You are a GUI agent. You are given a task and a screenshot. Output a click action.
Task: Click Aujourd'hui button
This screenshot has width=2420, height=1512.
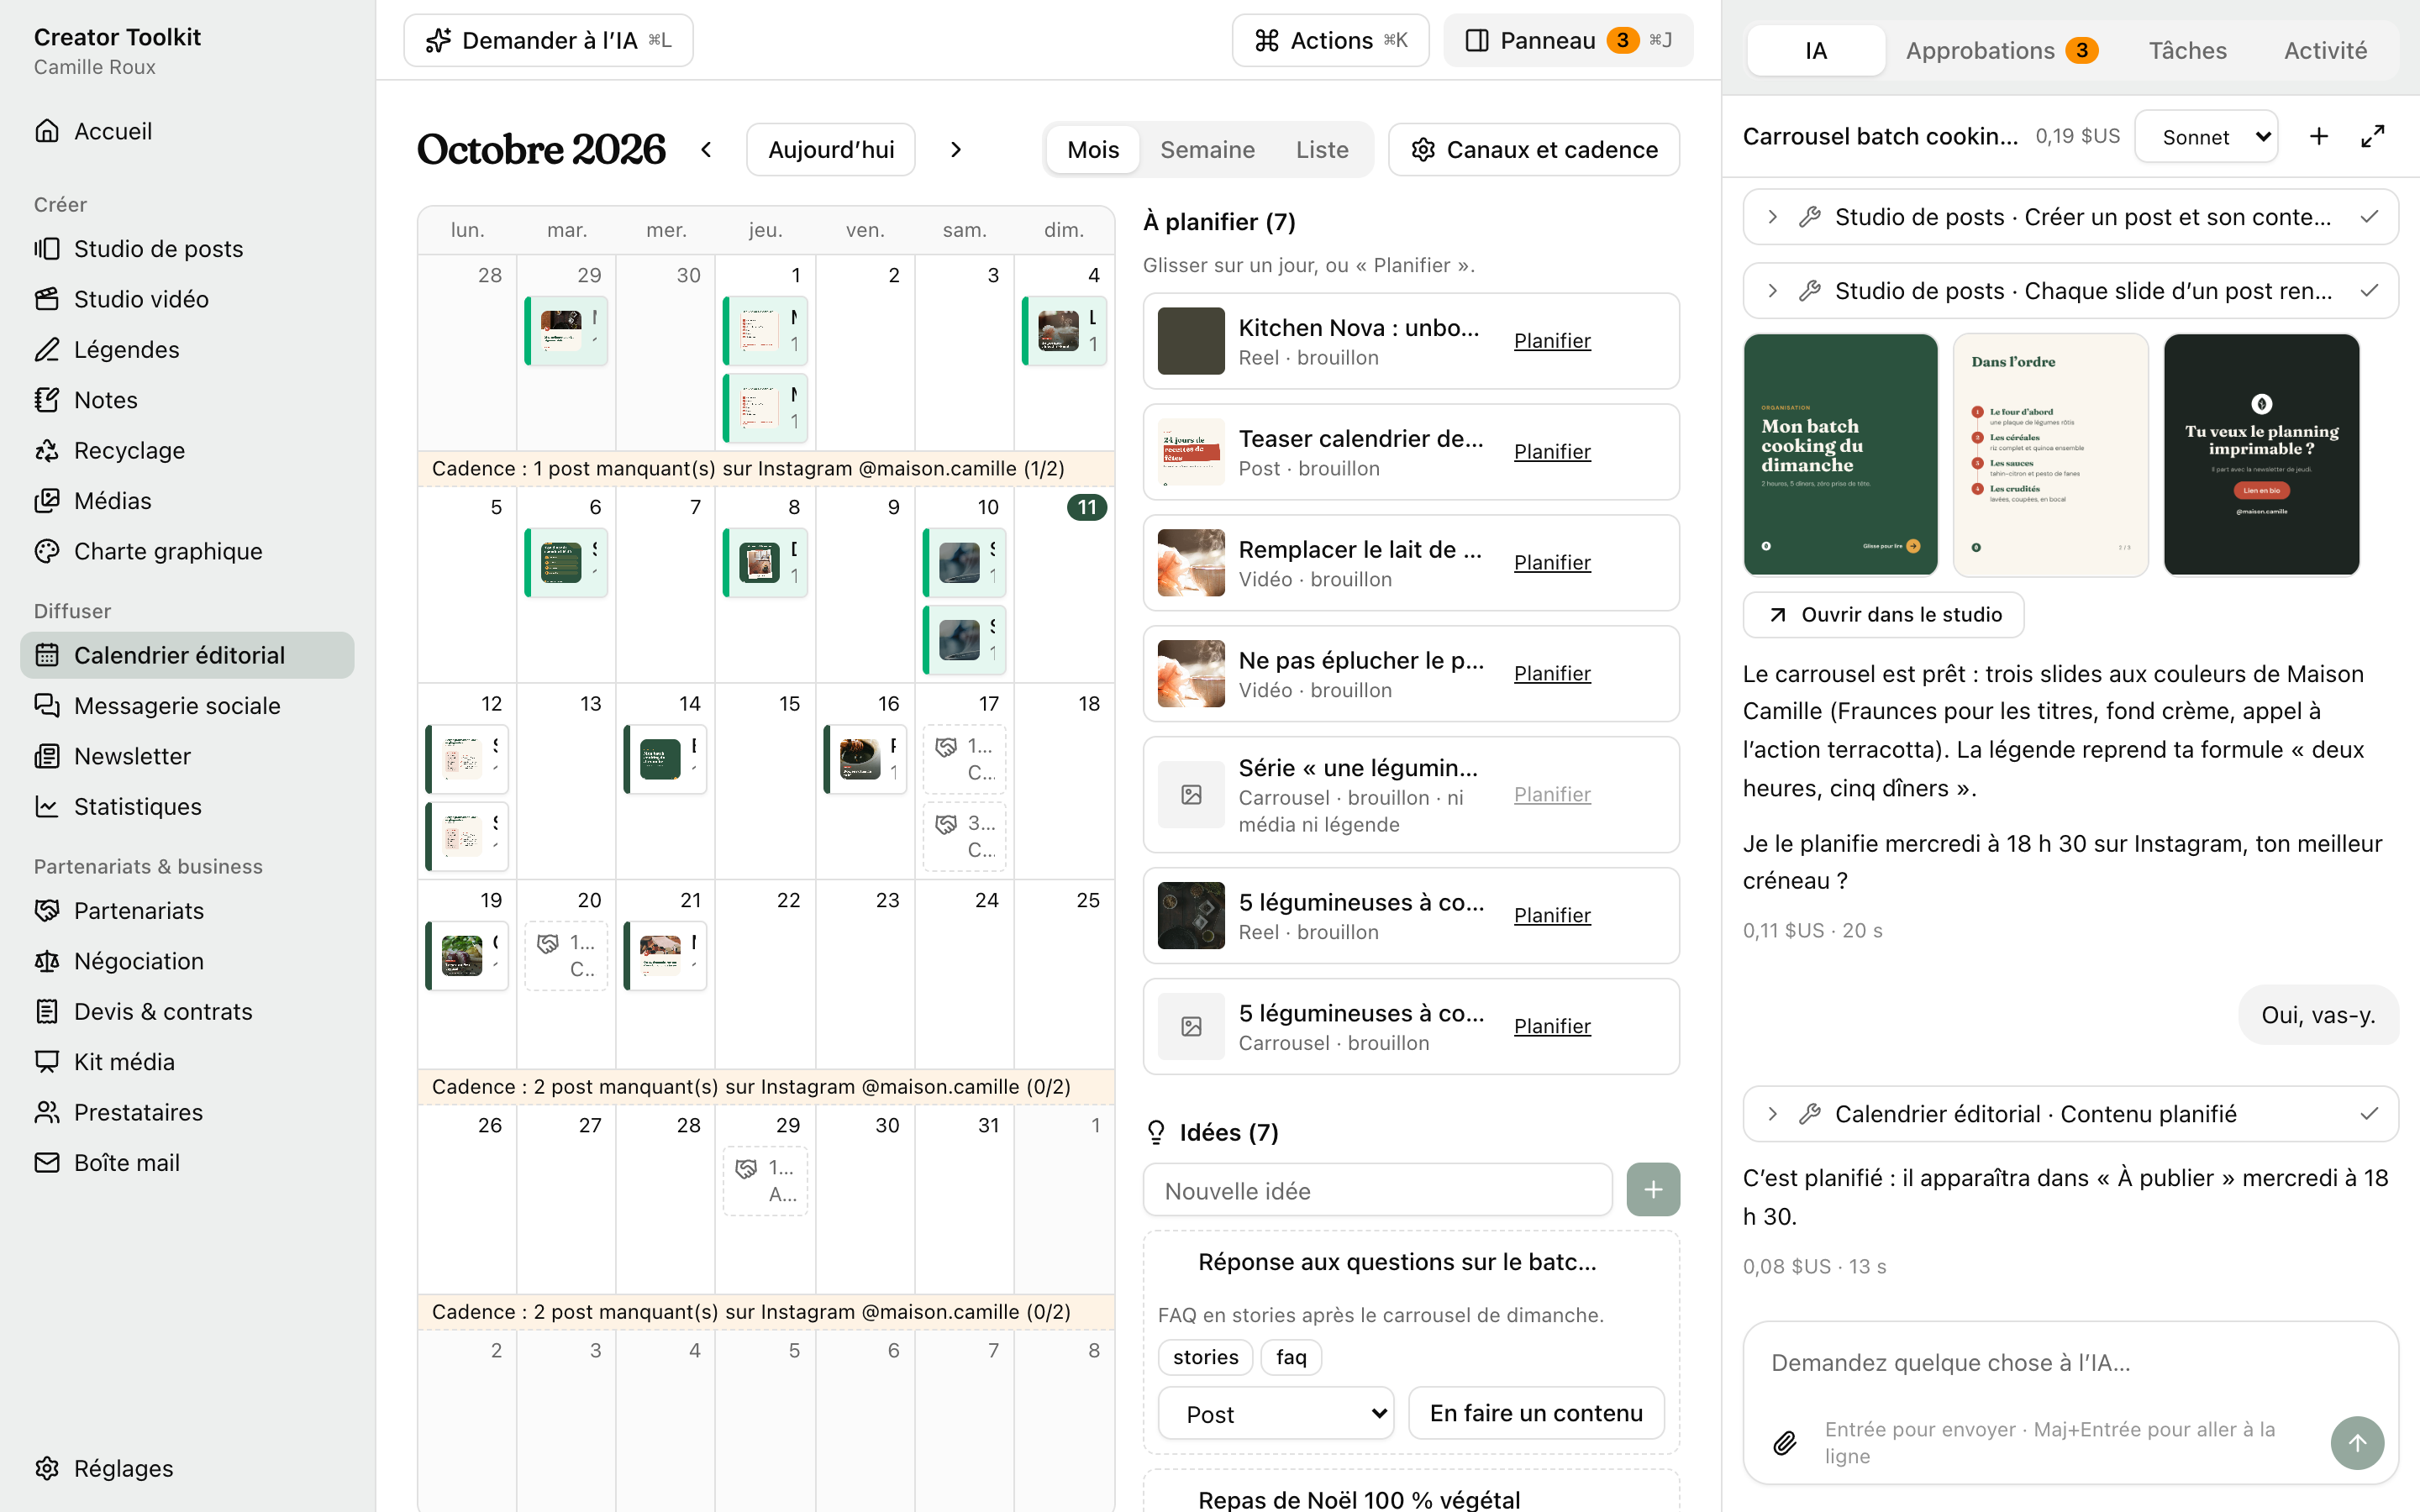(831, 150)
